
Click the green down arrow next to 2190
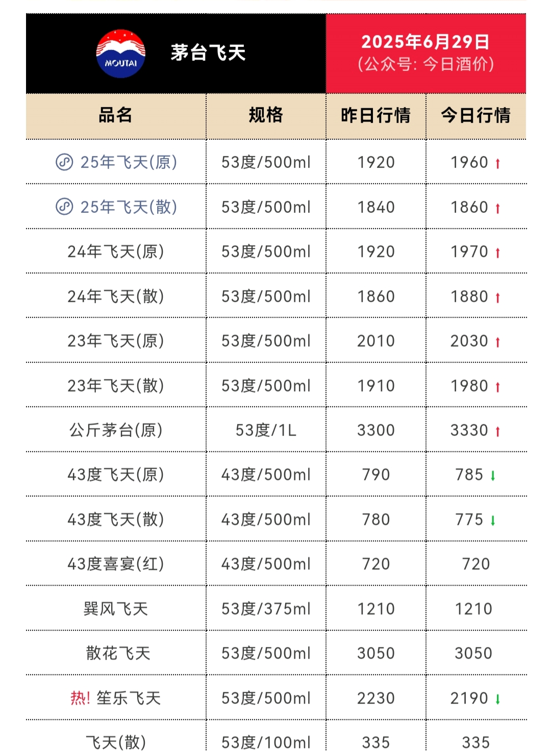[x=497, y=699]
